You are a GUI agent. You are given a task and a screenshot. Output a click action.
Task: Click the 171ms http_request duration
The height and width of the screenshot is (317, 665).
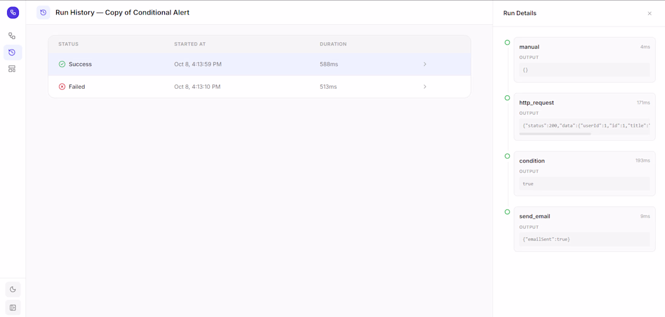[643, 103]
